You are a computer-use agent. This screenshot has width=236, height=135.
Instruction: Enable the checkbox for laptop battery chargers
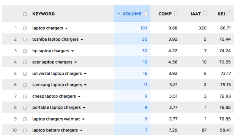[25, 130]
